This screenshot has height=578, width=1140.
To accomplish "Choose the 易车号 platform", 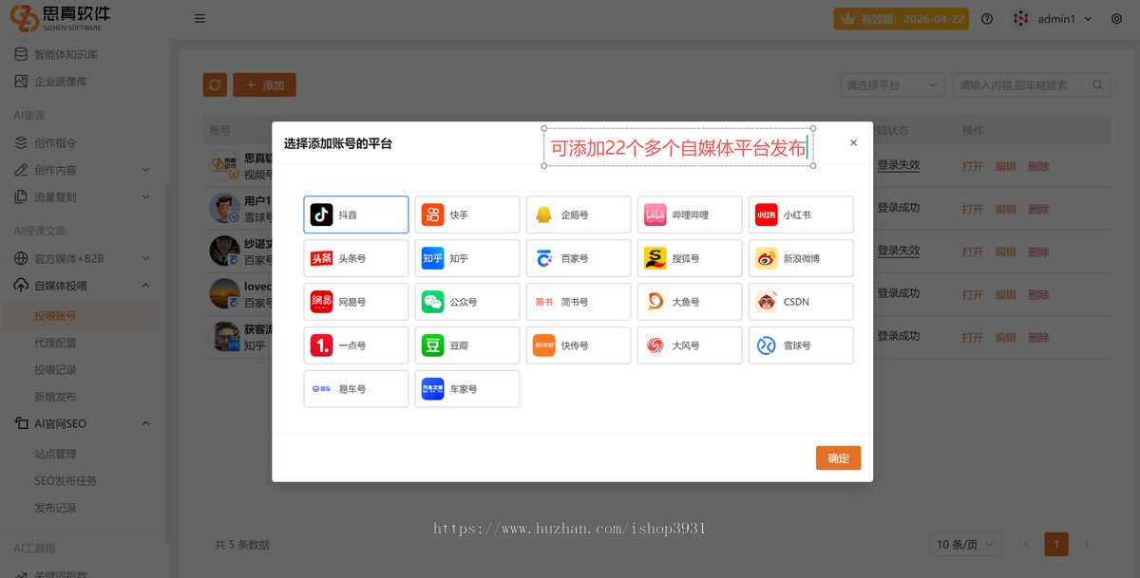I will click(356, 389).
